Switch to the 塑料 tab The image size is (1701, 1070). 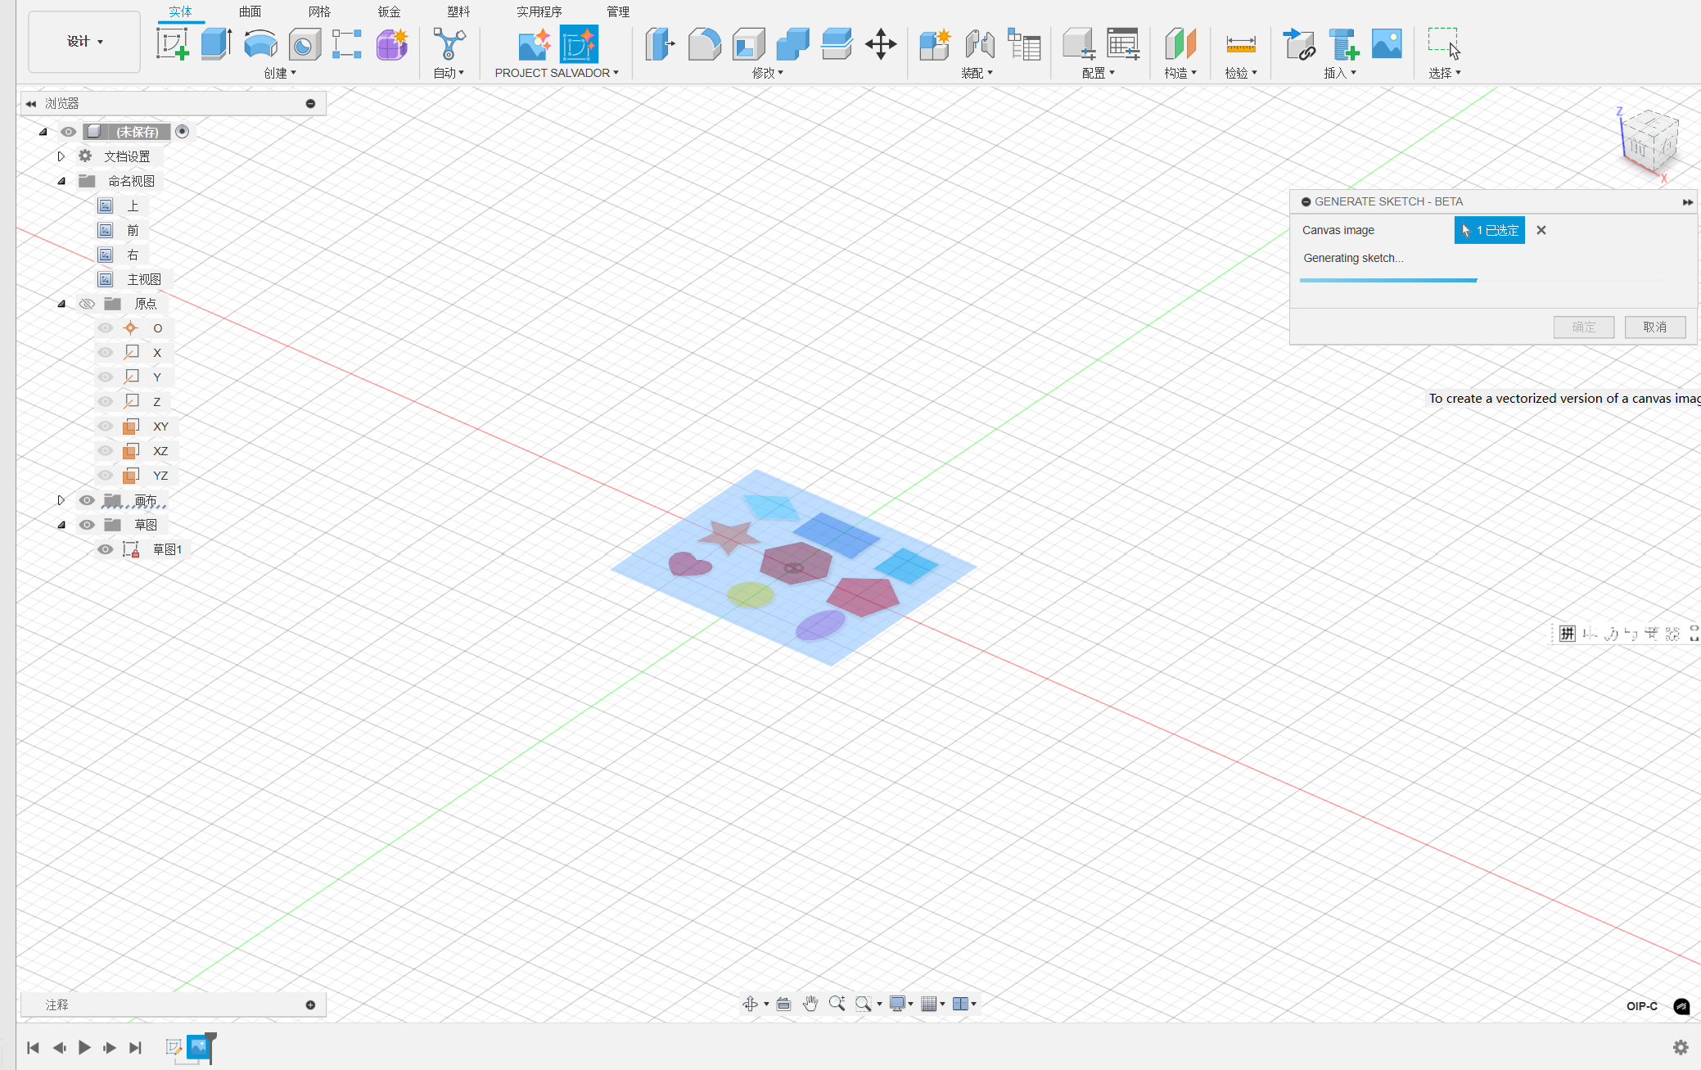point(459,11)
